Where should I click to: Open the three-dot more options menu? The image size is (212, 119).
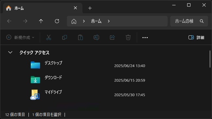145,37
